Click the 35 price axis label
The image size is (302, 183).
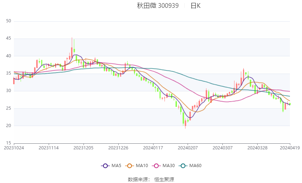[9, 73]
